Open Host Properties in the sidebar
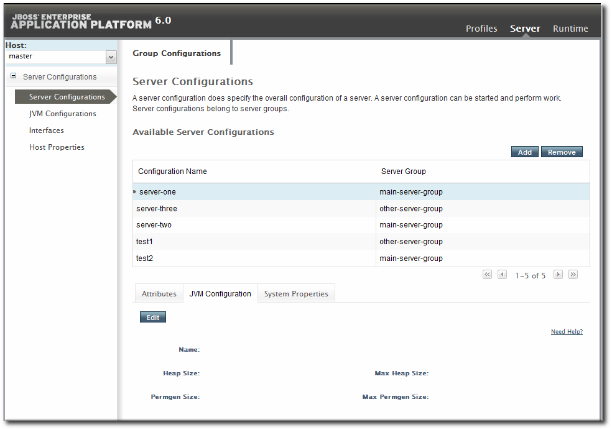 point(57,147)
